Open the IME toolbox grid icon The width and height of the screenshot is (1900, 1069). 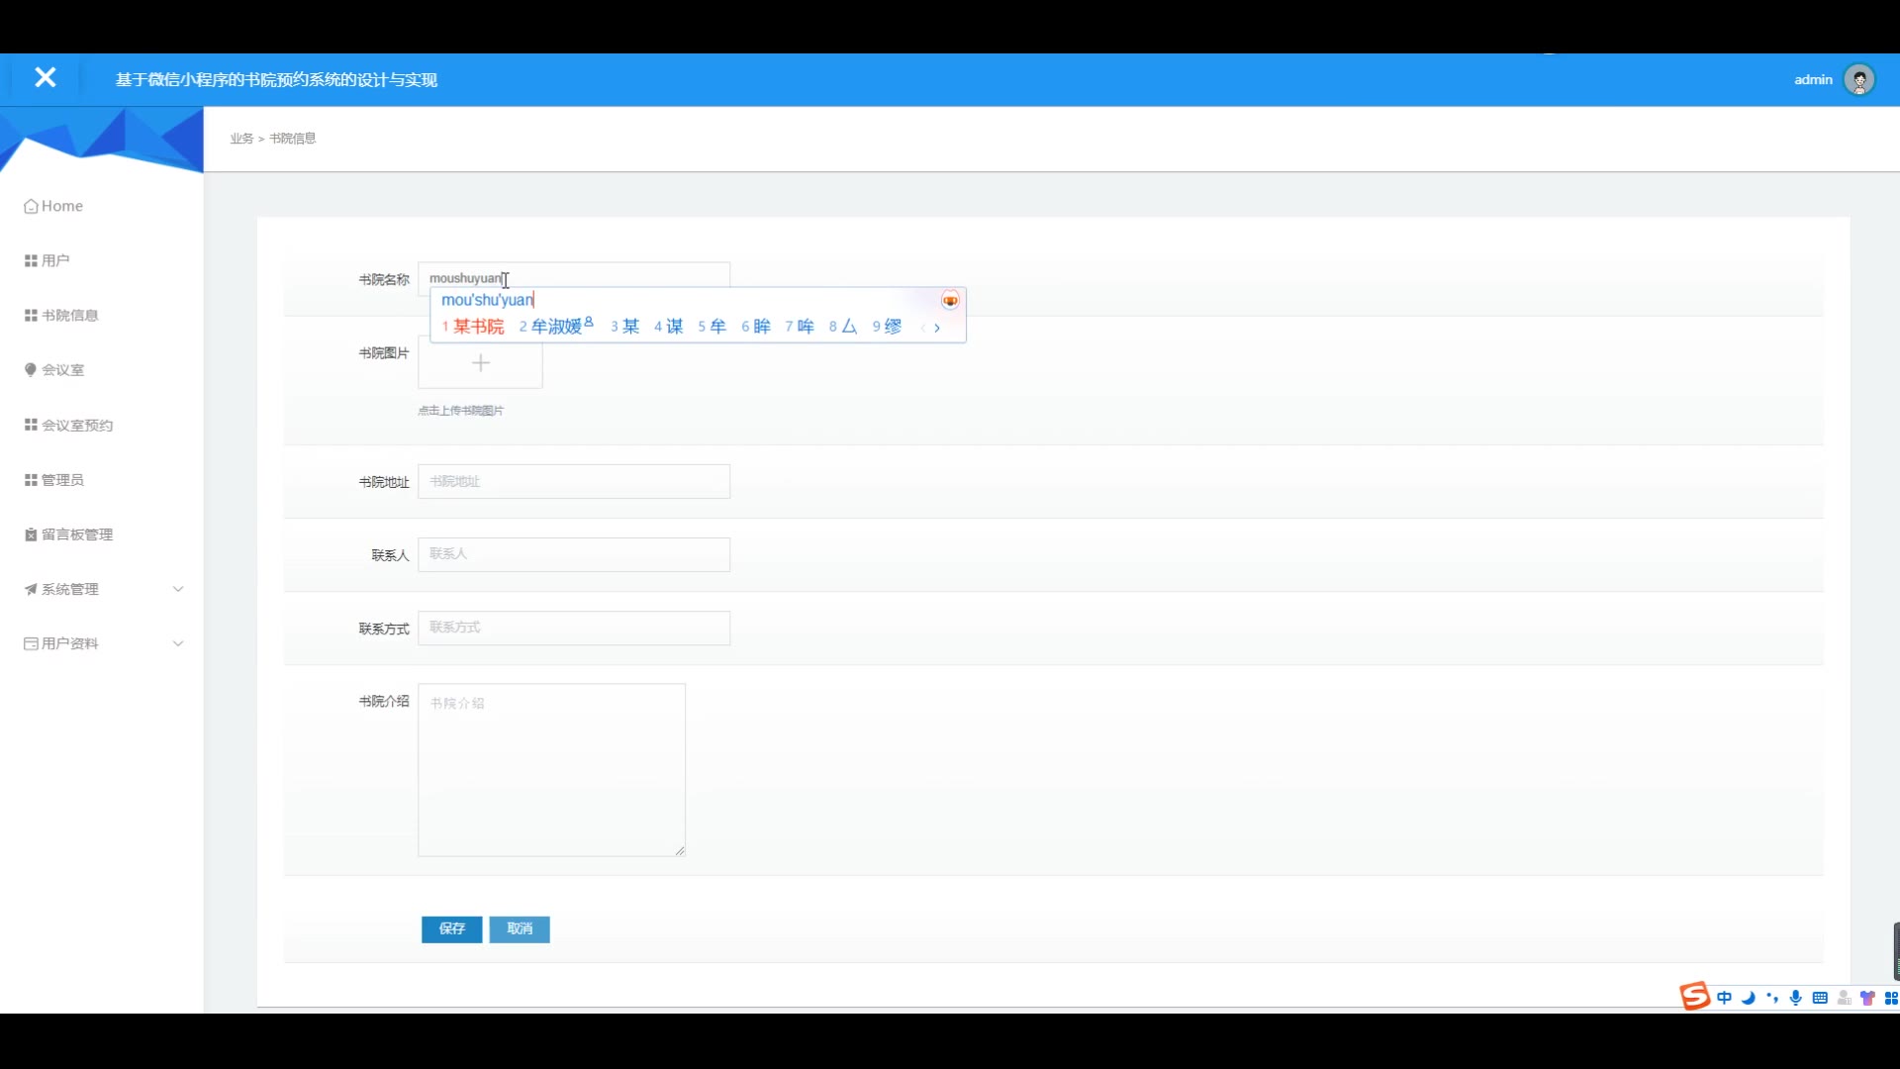(x=1891, y=998)
